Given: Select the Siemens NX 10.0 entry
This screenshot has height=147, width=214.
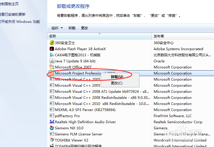Looking at the screenshot, I should click(69, 128).
